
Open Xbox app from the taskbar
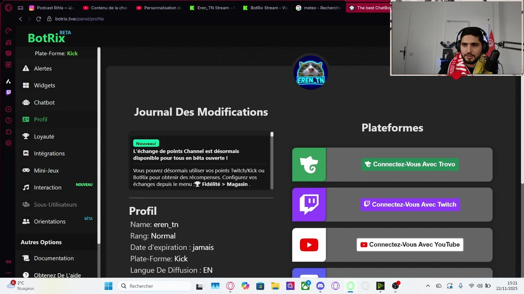pos(305,286)
